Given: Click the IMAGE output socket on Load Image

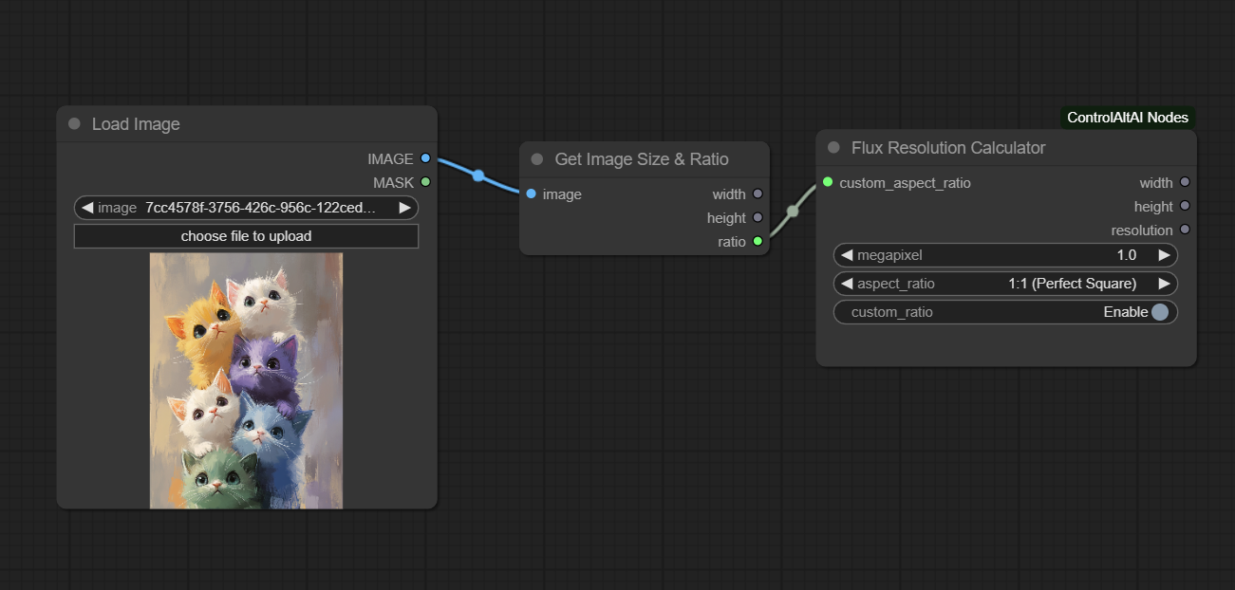Looking at the screenshot, I should point(425,158).
